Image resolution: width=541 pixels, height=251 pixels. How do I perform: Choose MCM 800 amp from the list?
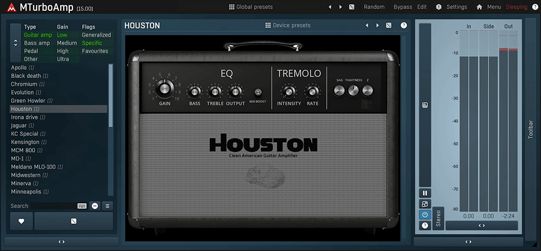58,150
